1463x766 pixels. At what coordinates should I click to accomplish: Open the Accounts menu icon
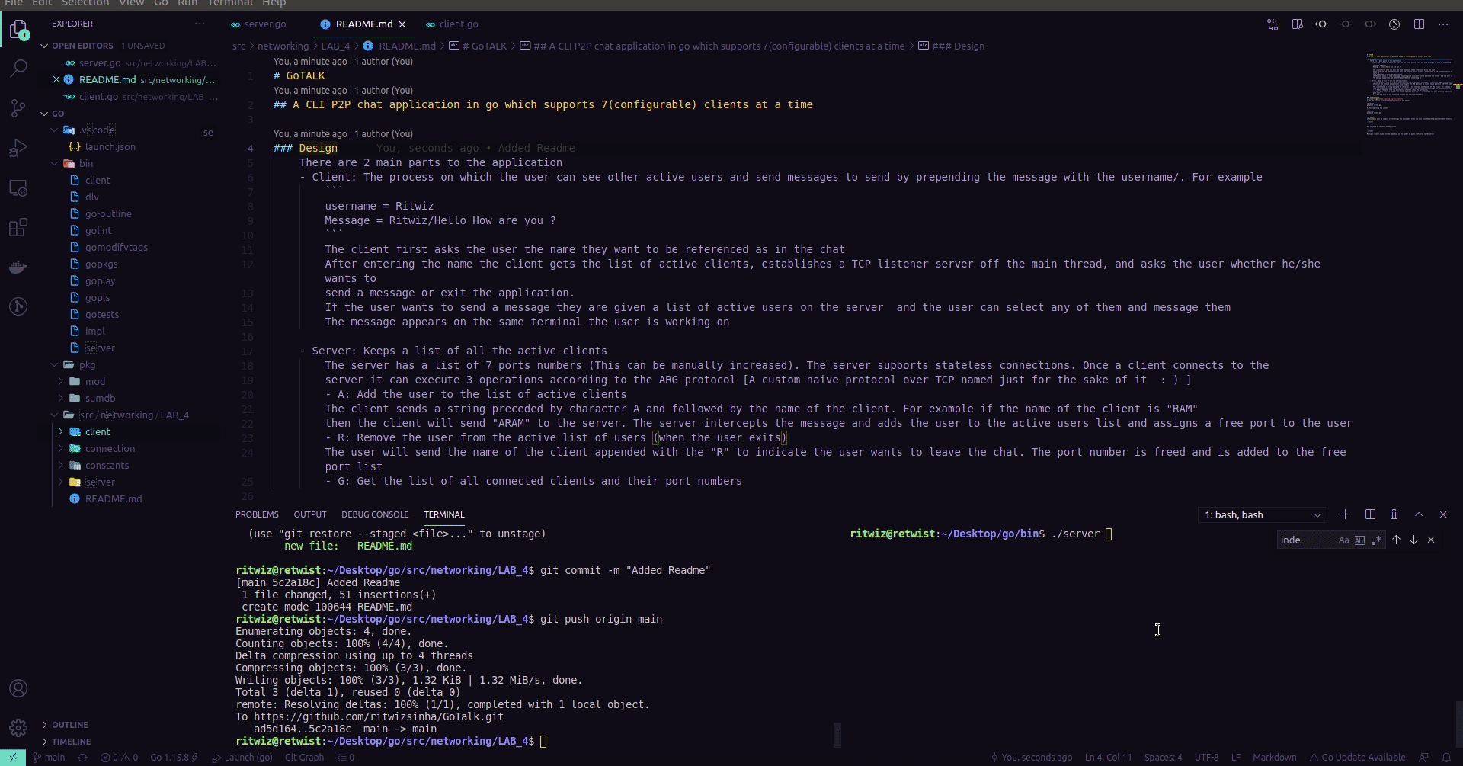pyautogui.click(x=18, y=688)
